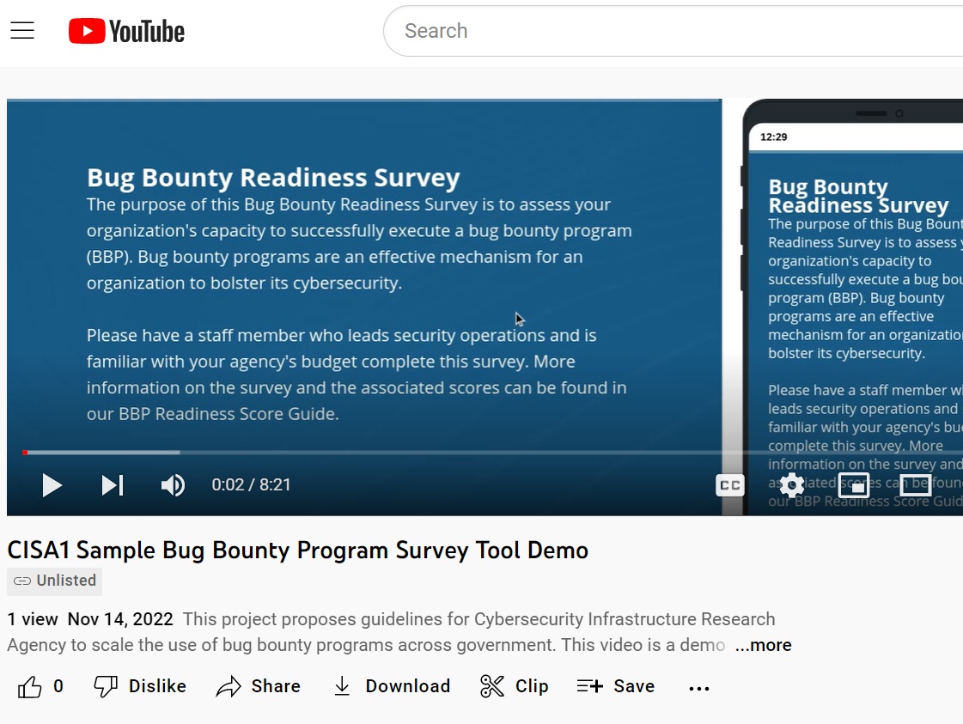
Task: Click the '1 view' count text
Action: click(x=33, y=619)
